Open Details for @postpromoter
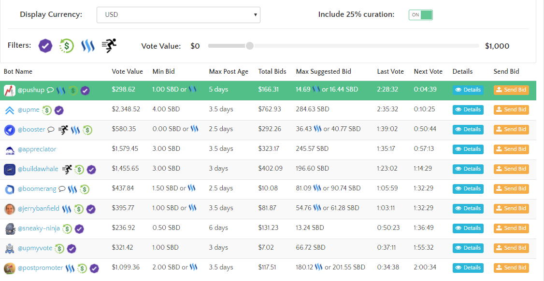The width and height of the screenshot is (544, 281). click(x=468, y=268)
